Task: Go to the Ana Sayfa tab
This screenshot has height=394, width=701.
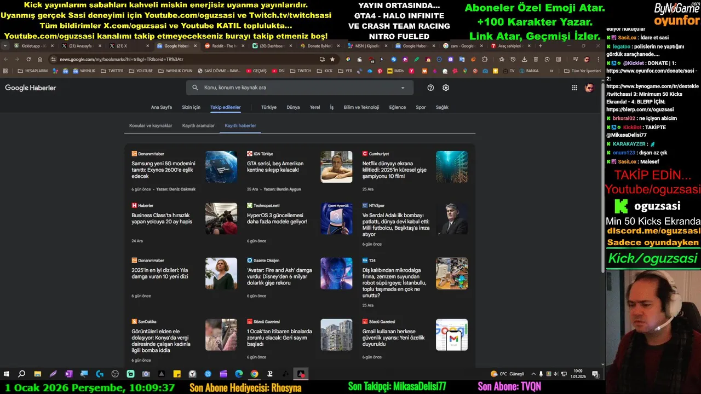Action: [162, 107]
